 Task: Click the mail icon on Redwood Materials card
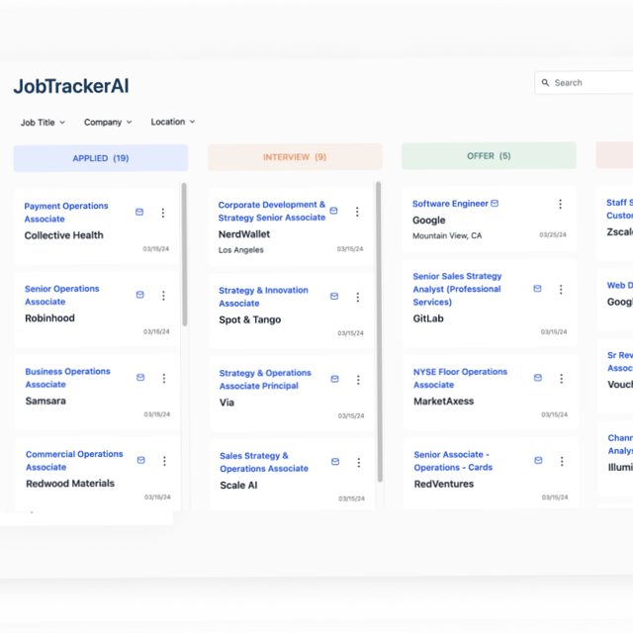click(x=140, y=460)
